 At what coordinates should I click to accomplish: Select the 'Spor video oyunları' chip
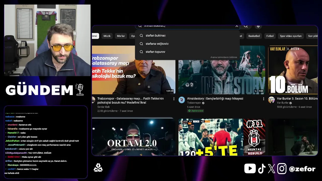291,36
